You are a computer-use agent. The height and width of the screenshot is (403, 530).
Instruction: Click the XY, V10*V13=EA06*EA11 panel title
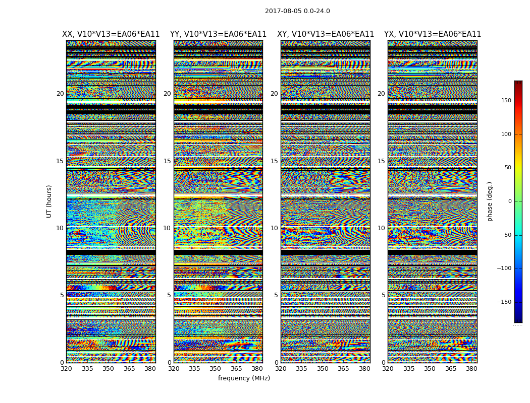coord(326,34)
